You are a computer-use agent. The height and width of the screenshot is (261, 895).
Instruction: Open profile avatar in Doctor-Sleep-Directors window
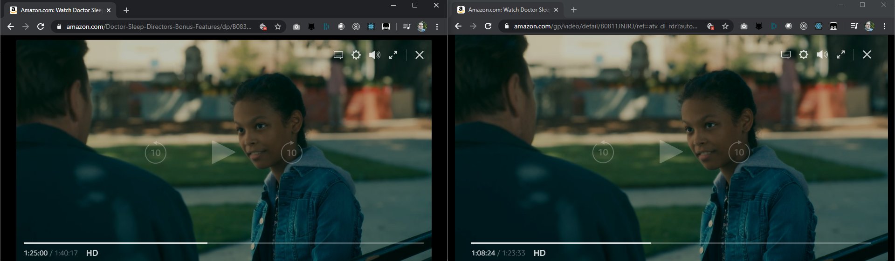click(x=422, y=27)
